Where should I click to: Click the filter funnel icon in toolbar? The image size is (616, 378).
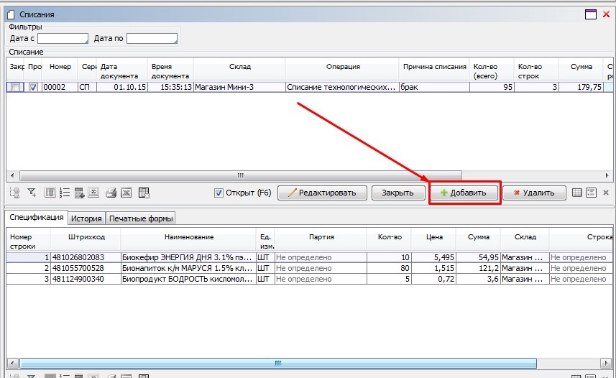(32, 193)
